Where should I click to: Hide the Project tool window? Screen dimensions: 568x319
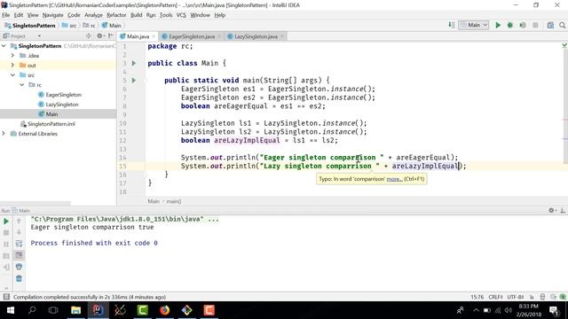pyautogui.click(x=111, y=35)
